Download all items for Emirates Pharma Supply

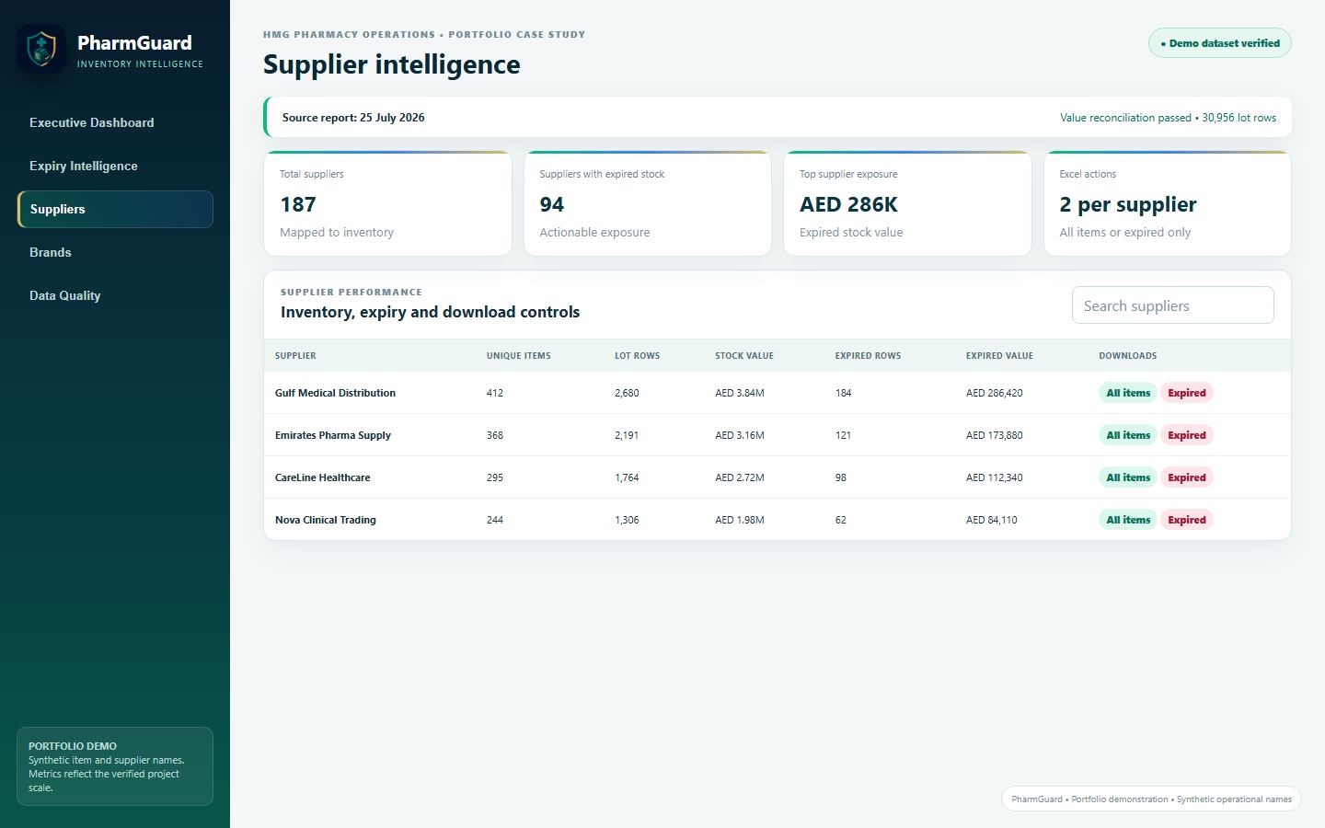coord(1128,435)
